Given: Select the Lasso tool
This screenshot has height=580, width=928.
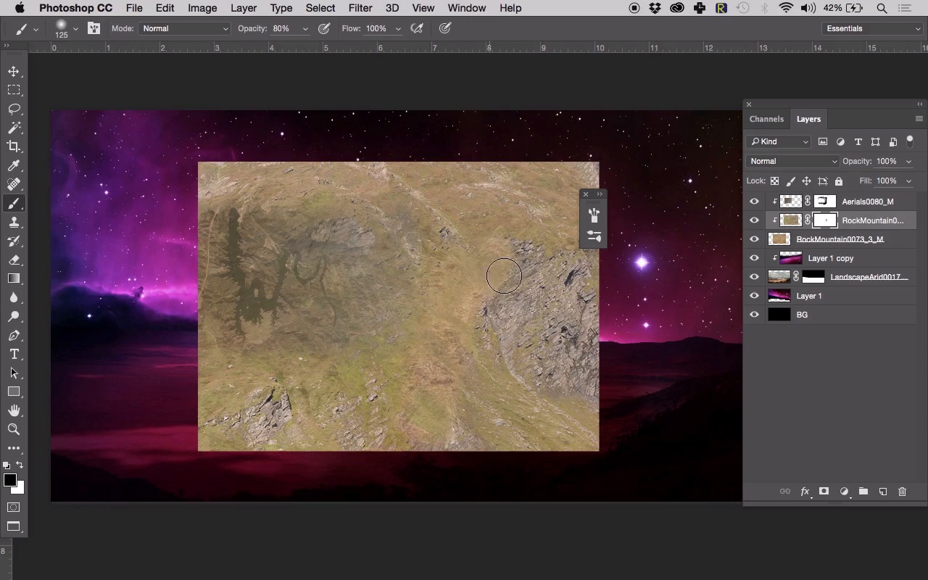Looking at the screenshot, I should point(14,109).
